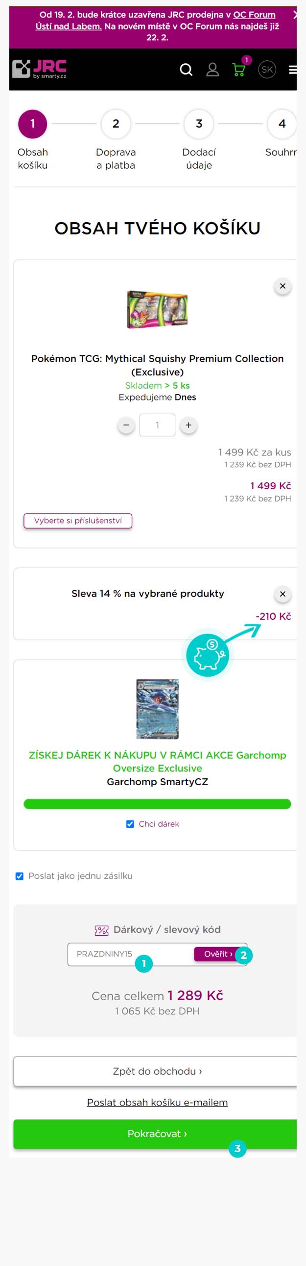Open the search magnifier icon
This screenshot has height=1266, width=306.
point(186,70)
